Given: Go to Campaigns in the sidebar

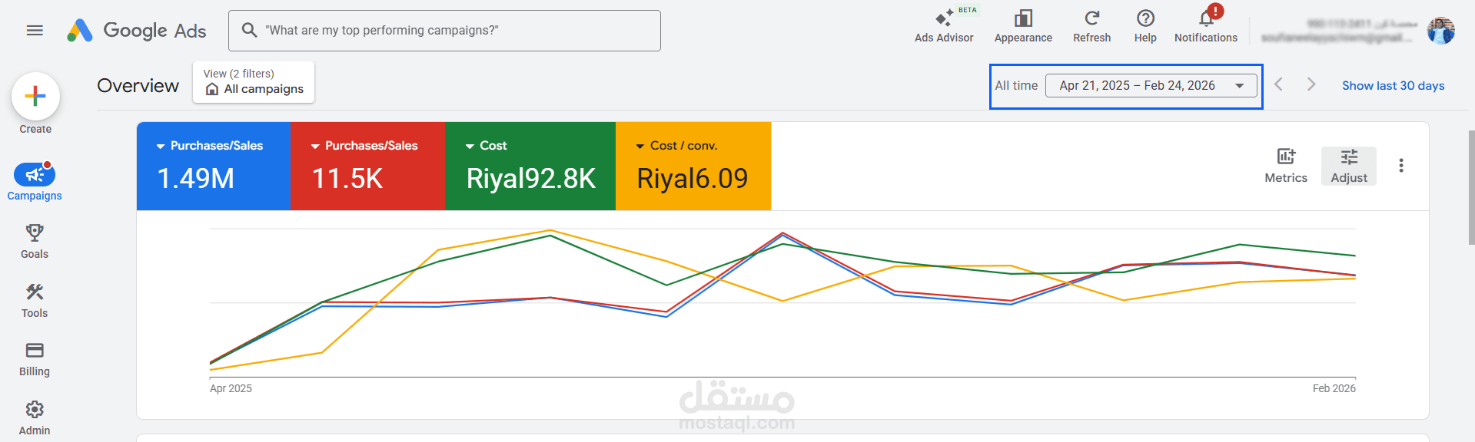Looking at the screenshot, I should point(35,182).
